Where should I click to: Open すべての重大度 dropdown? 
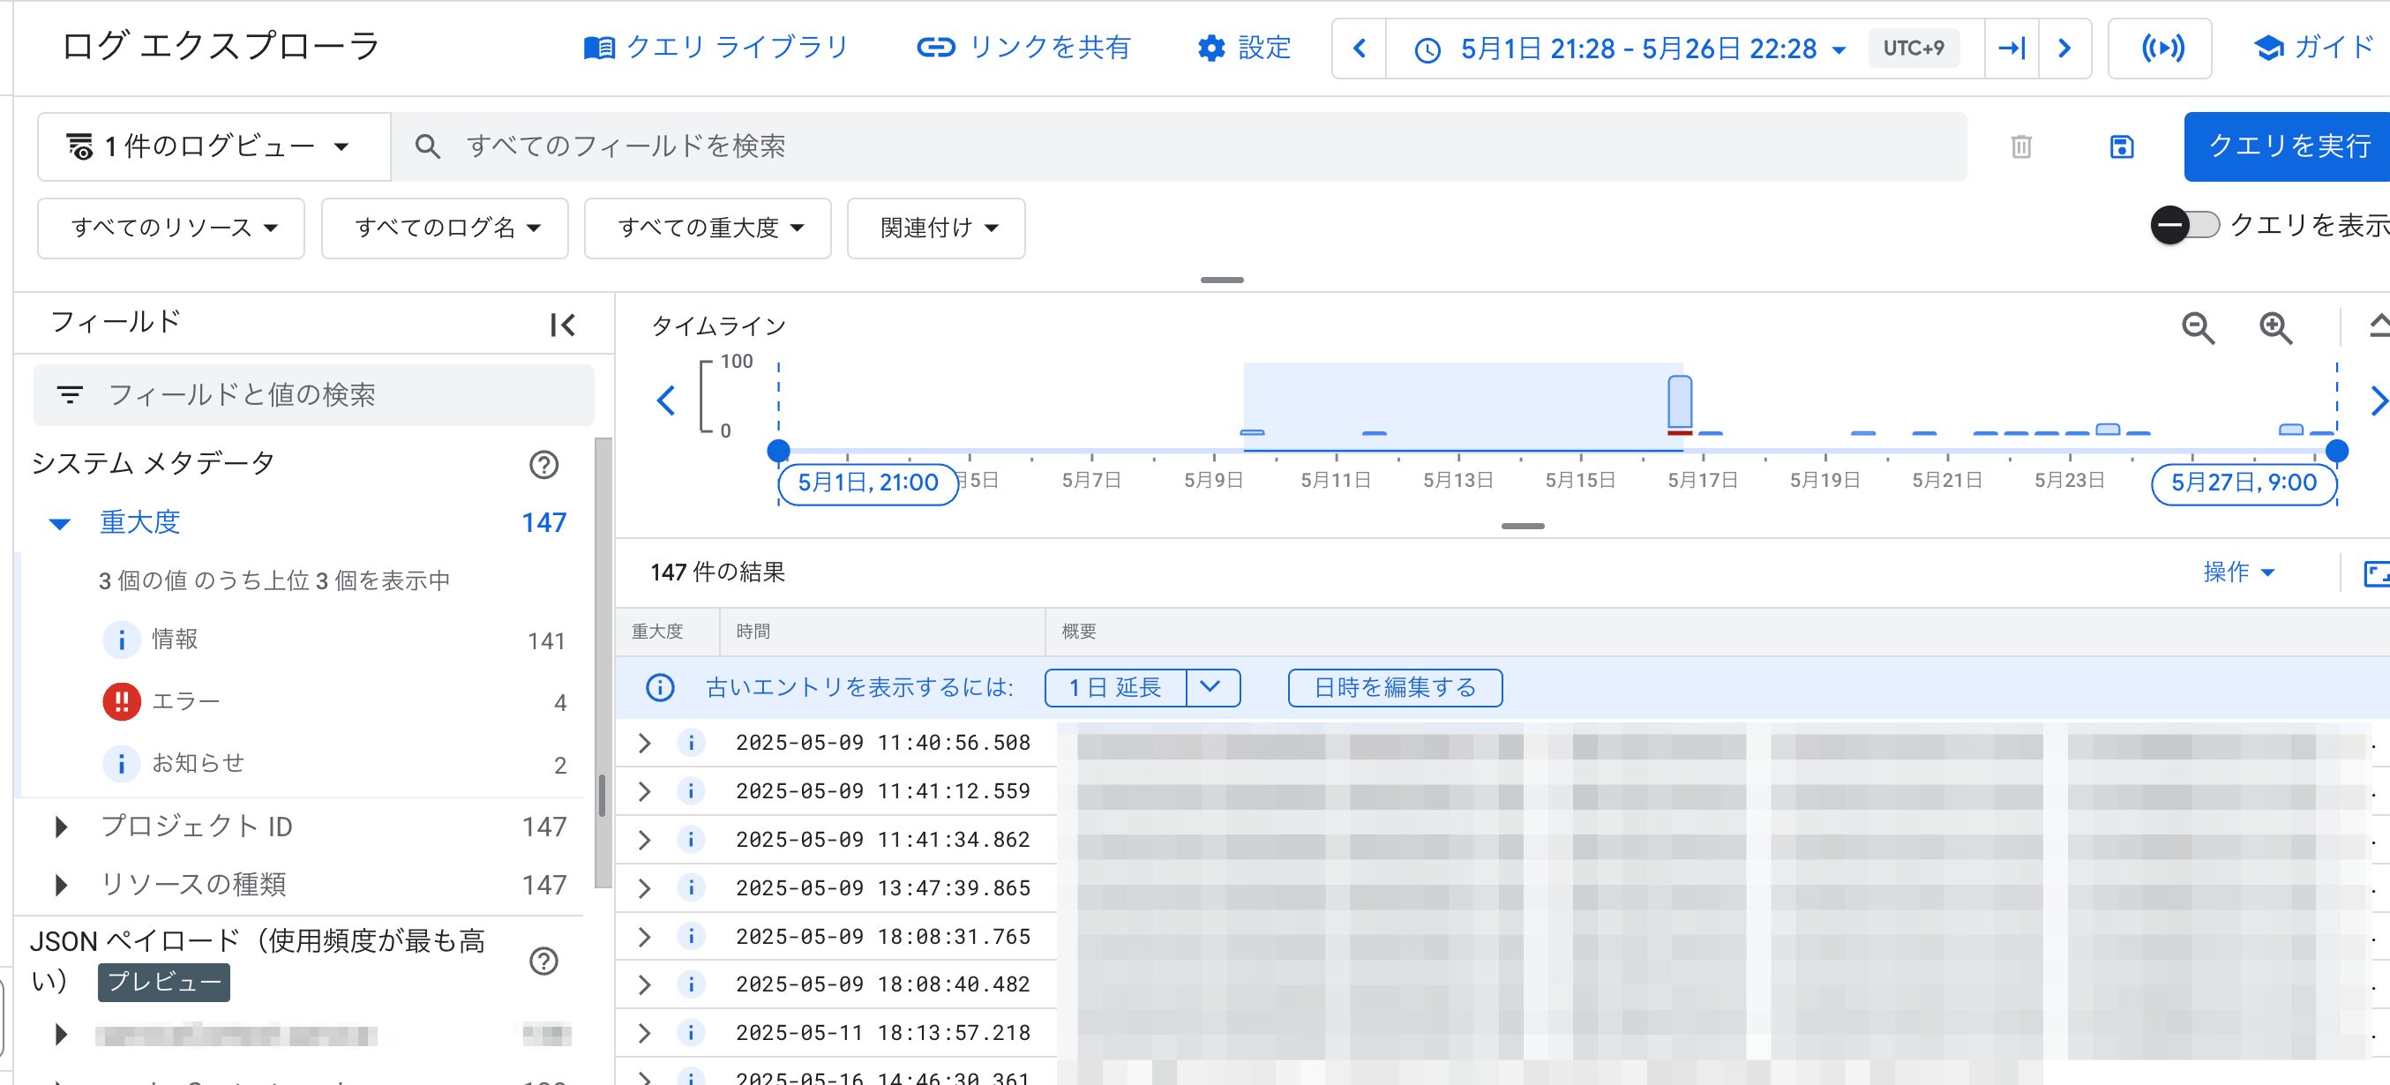708,228
